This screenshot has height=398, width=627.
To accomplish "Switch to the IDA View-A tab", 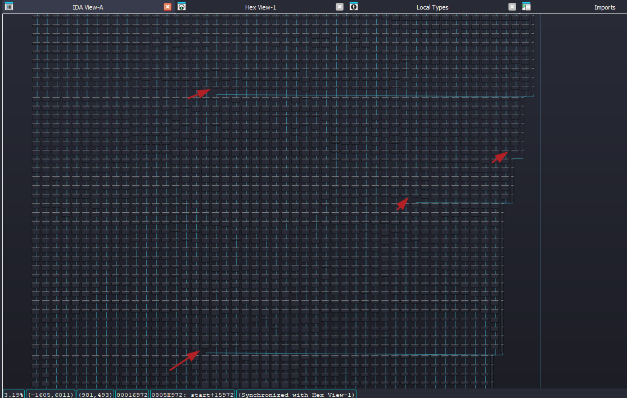I will click(x=88, y=7).
